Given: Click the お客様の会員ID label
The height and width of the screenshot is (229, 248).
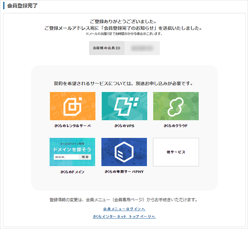Looking at the screenshot, I should [107, 48].
